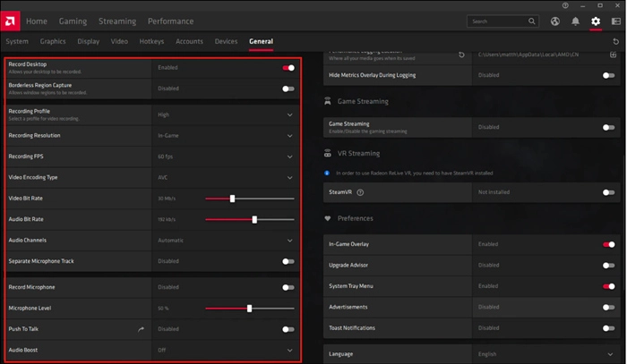
Task: Switch to the Hotkeys tab
Action: click(153, 41)
